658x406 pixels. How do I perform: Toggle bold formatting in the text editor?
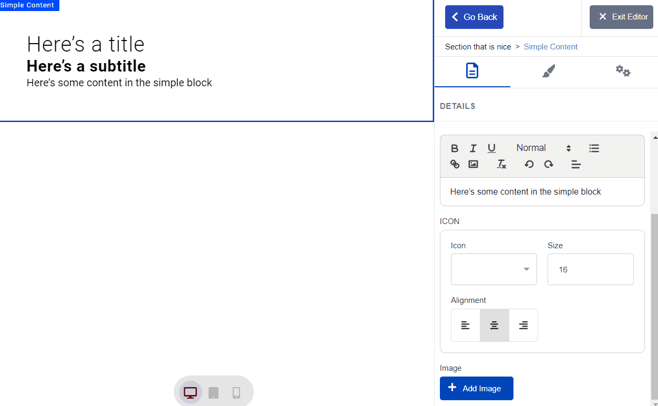455,148
